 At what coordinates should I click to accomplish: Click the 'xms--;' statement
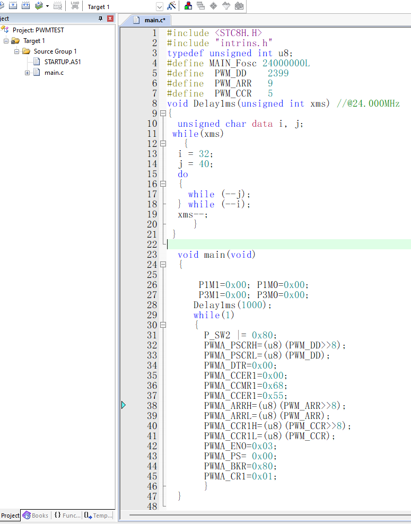point(193,215)
